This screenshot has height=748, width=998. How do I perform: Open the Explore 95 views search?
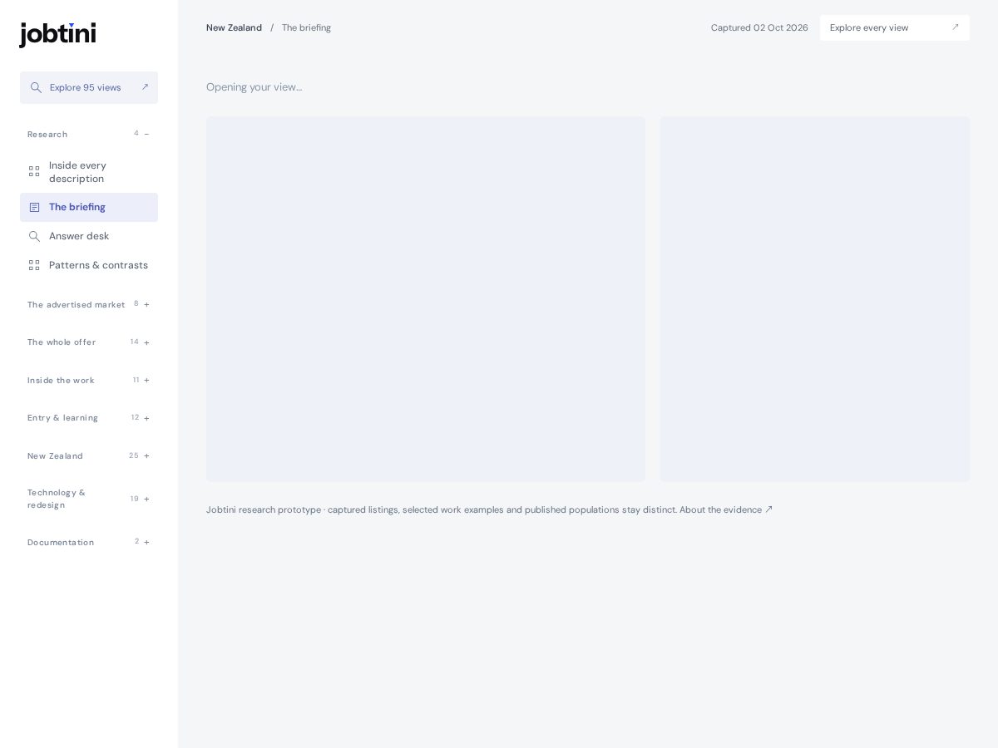(x=89, y=87)
